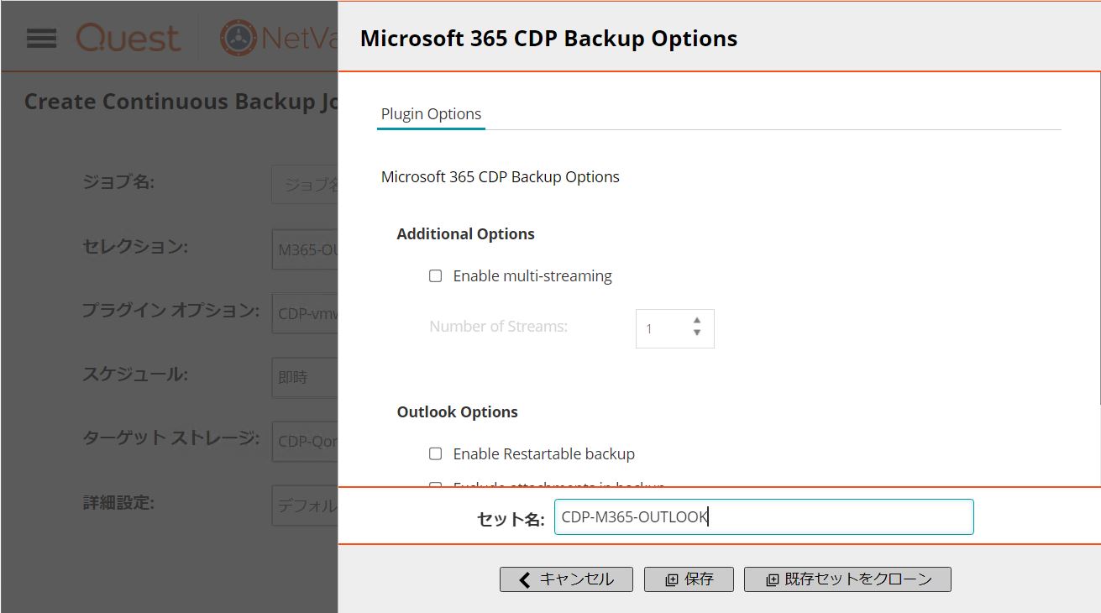Open the セレクション dropdown in background page
Screen dimensions: 1101x613
[304, 249]
